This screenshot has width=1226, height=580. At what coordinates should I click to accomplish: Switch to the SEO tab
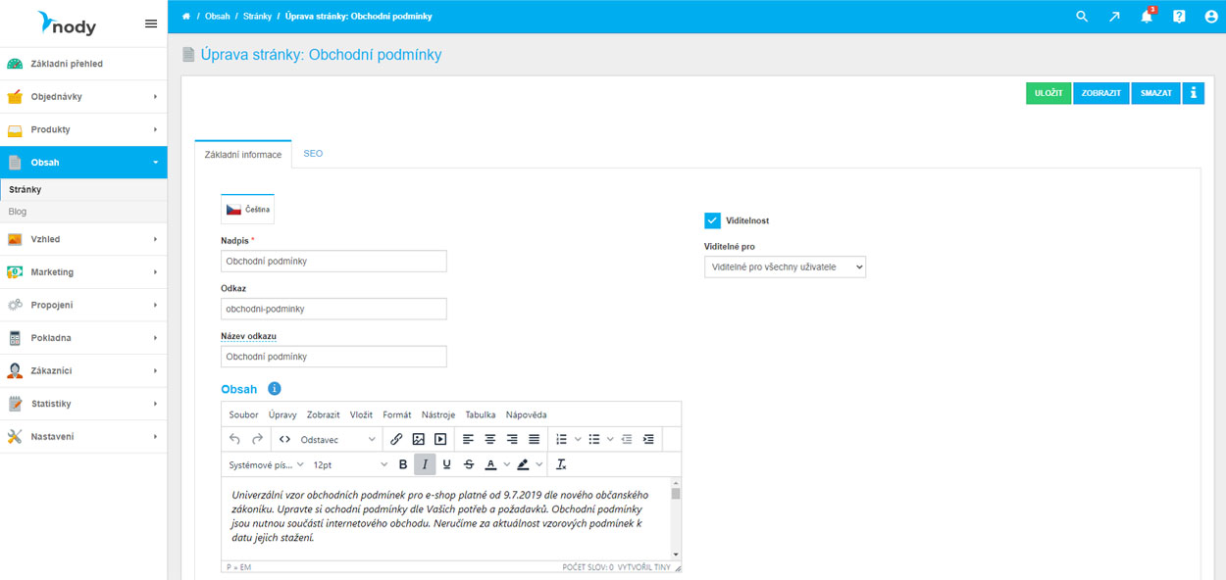coord(313,154)
